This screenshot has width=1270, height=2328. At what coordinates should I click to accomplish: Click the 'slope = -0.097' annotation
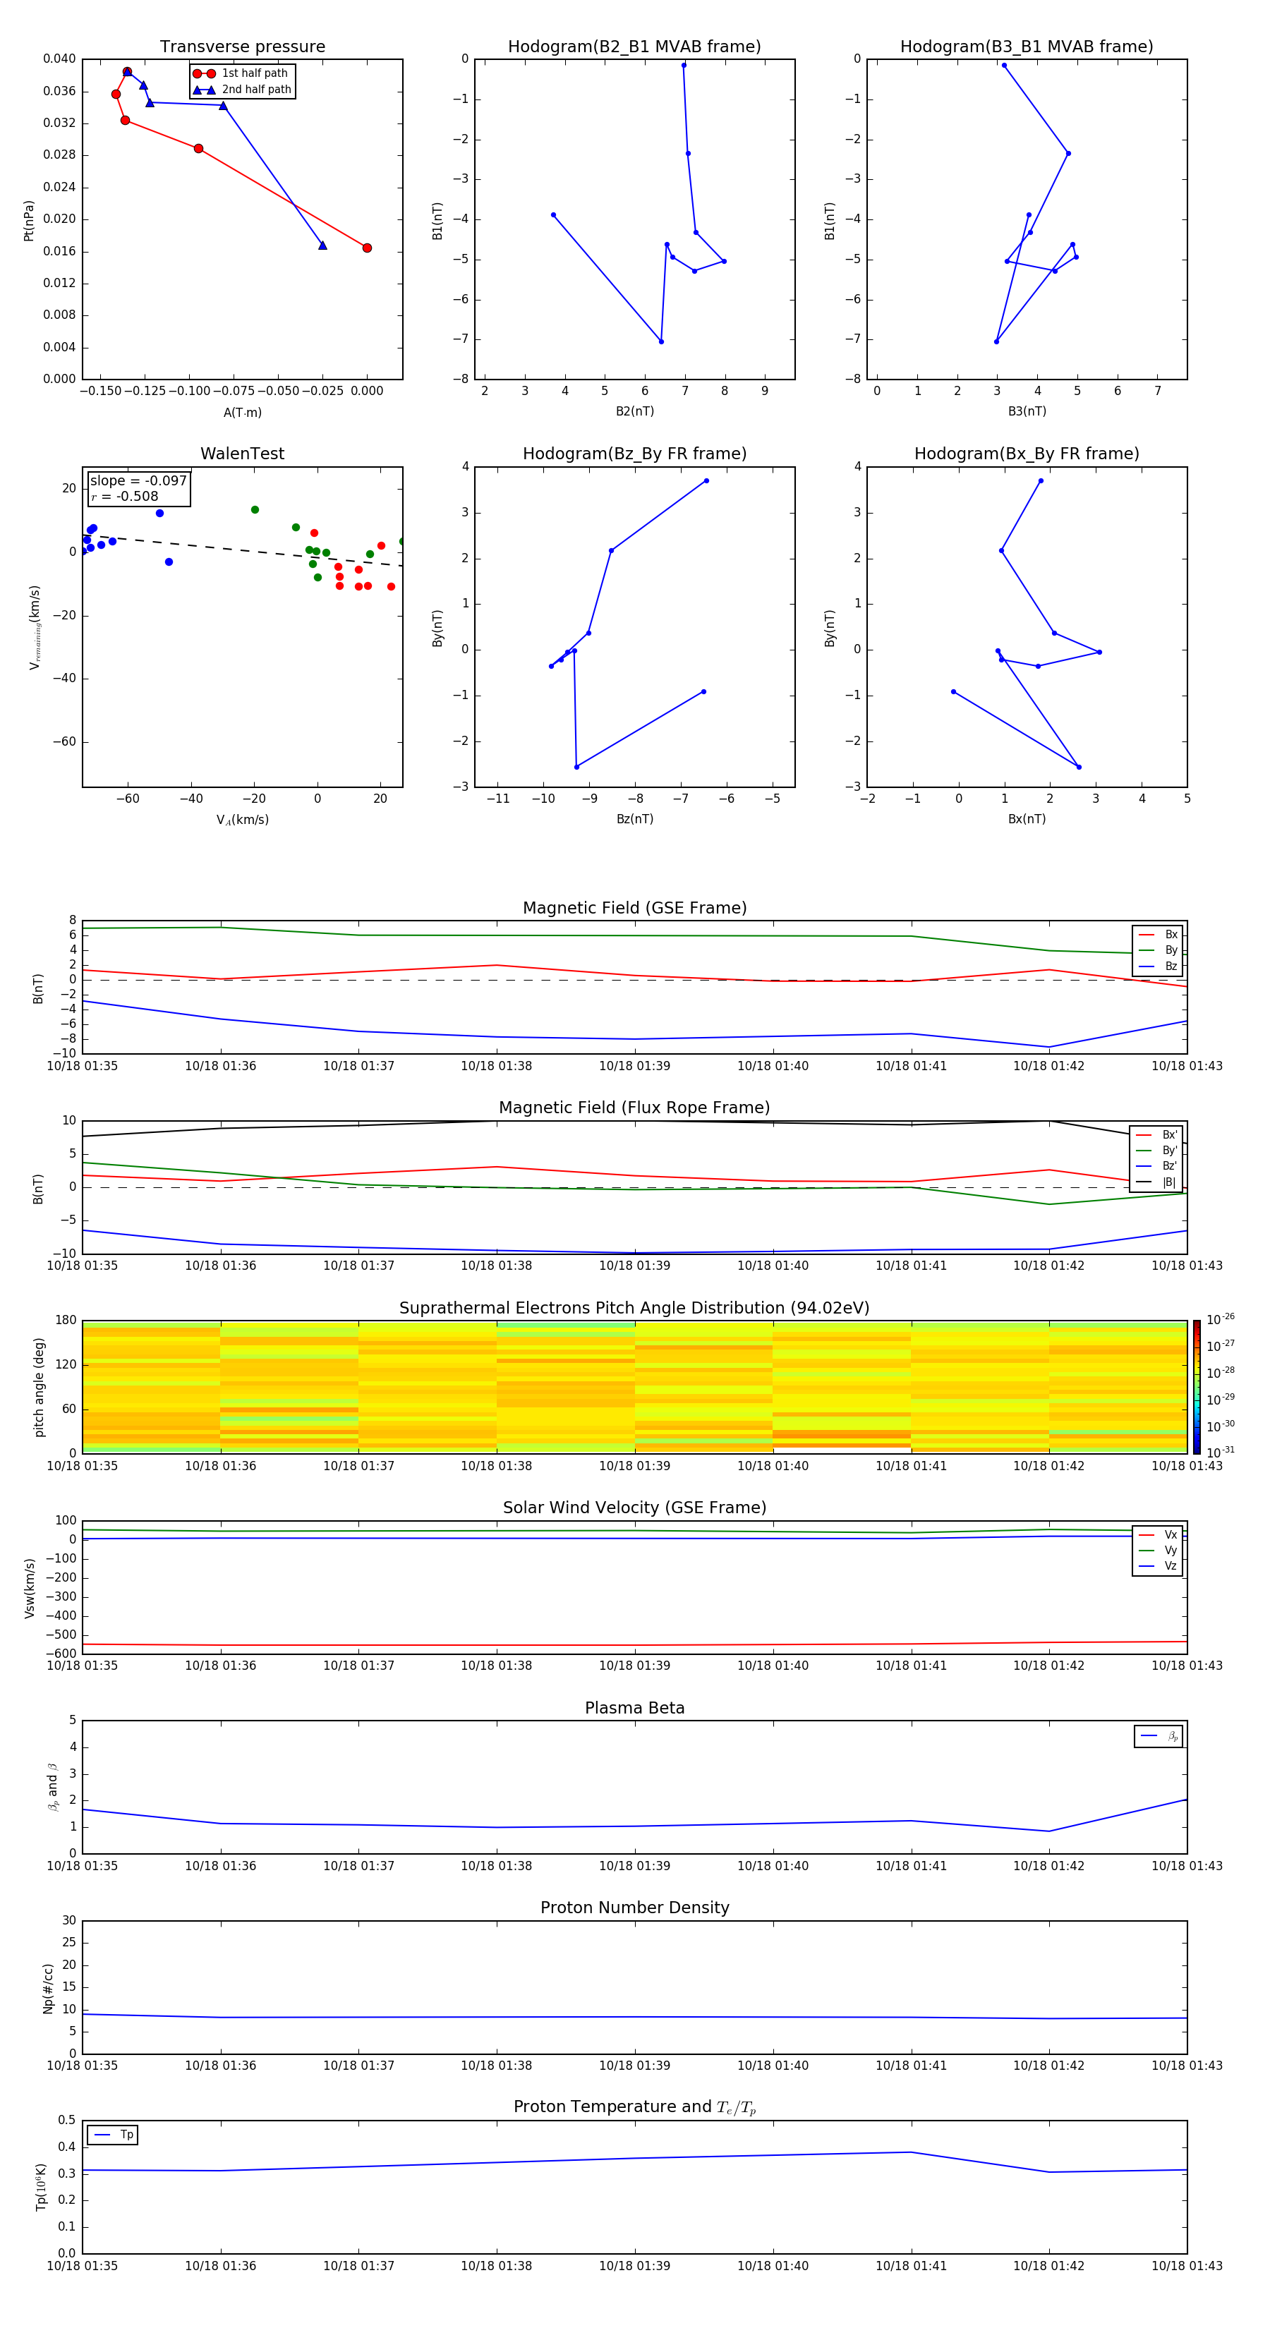coord(138,481)
